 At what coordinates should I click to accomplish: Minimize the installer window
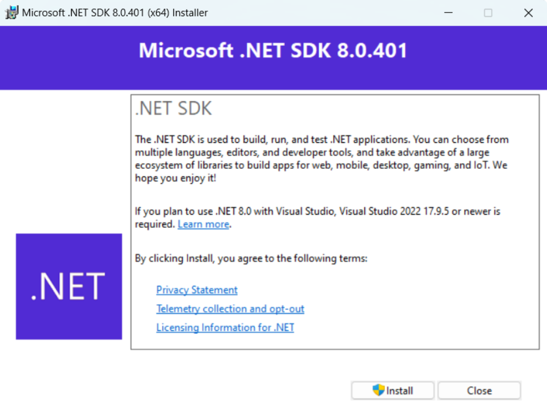[448, 12]
